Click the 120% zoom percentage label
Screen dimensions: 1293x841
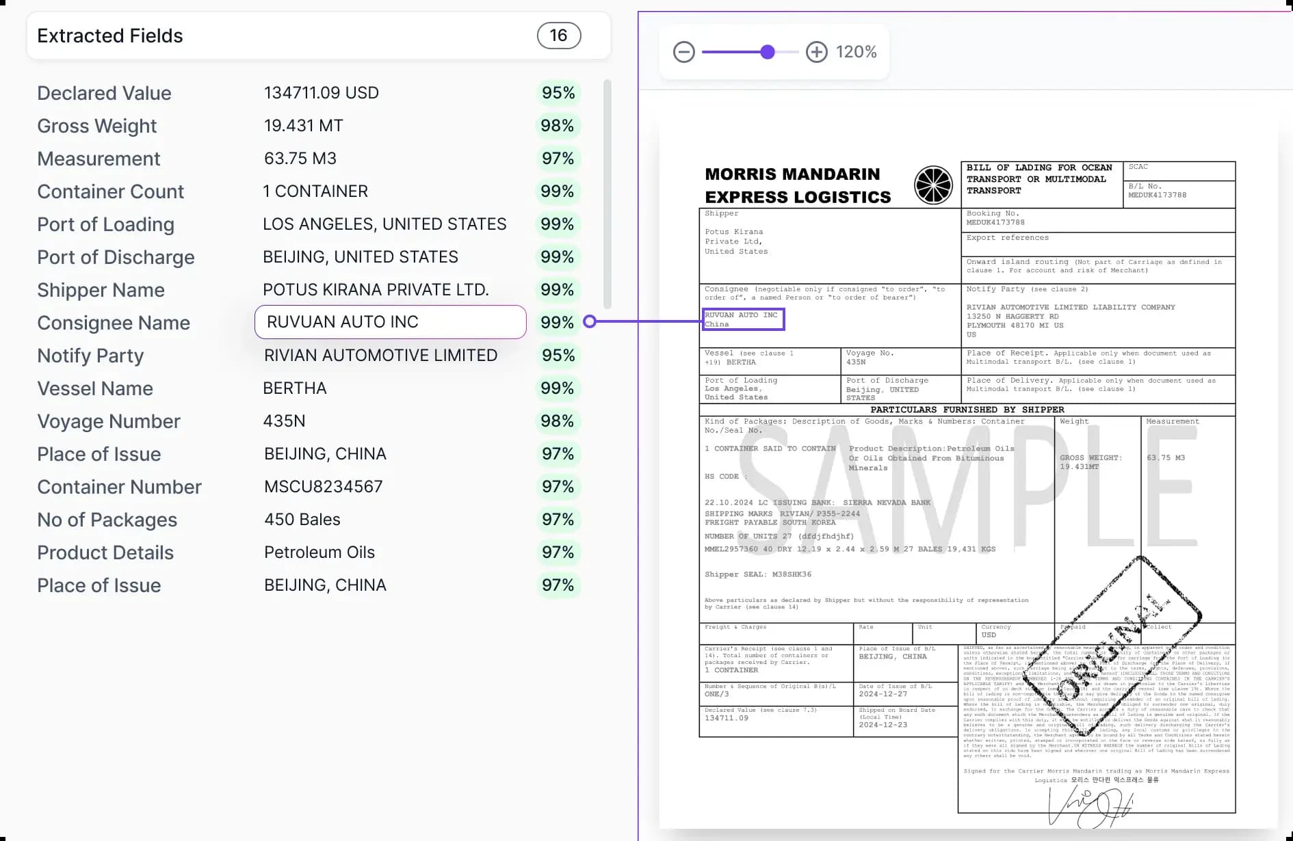pyautogui.click(x=856, y=52)
